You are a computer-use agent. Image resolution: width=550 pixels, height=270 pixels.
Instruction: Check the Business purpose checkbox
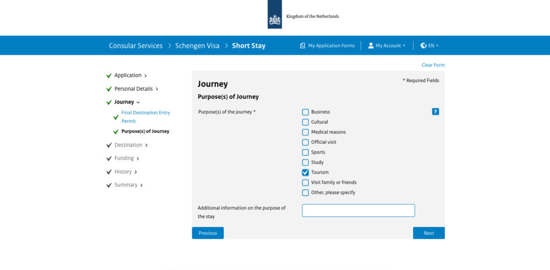click(x=305, y=112)
